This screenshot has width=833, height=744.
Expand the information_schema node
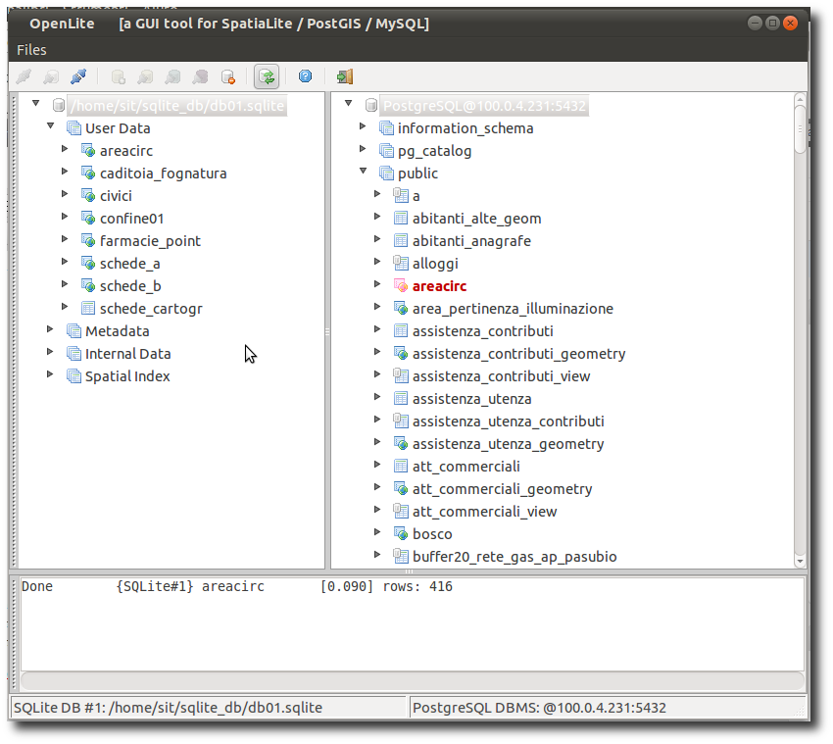click(x=363, y=127)
